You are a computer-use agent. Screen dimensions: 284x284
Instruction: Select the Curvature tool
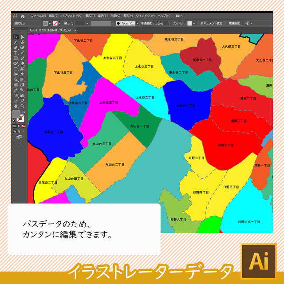tap(23, 47)
